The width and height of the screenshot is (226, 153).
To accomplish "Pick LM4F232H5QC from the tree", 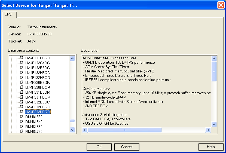I will coord(38,107).
